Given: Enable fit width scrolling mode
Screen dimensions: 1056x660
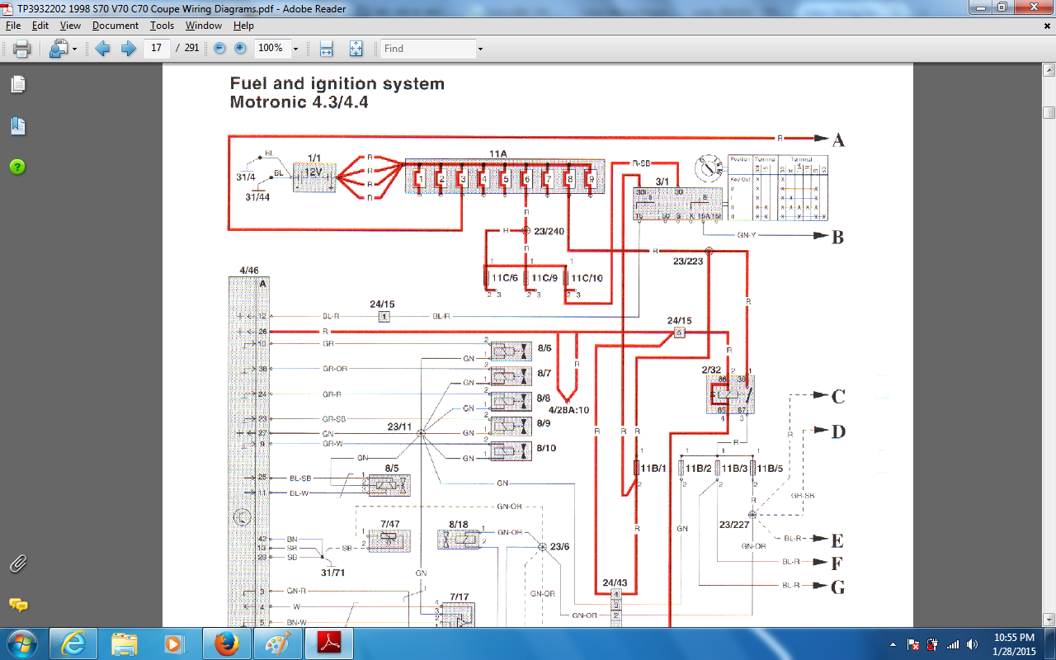Looking at the screenshot, I should (326, 49).
